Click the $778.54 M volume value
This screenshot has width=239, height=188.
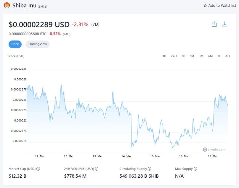75,176
